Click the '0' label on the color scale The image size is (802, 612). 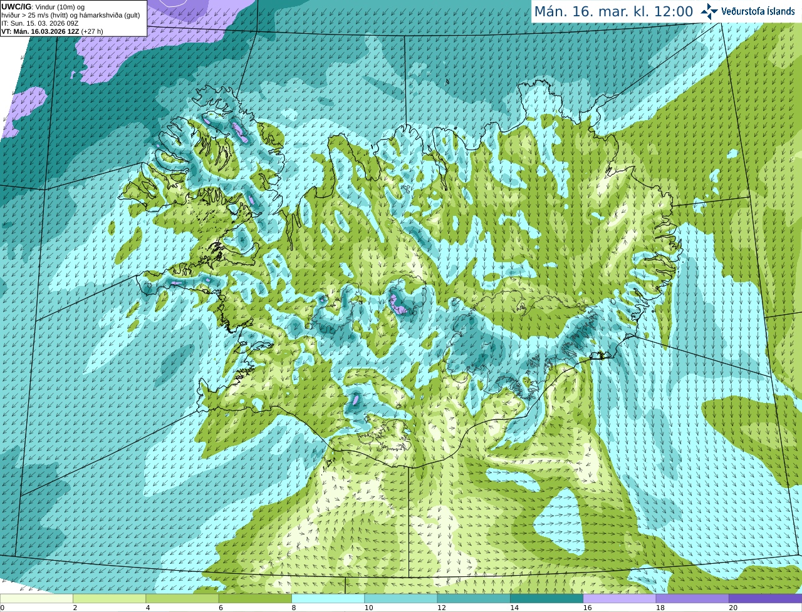click(x=3, y=608)
